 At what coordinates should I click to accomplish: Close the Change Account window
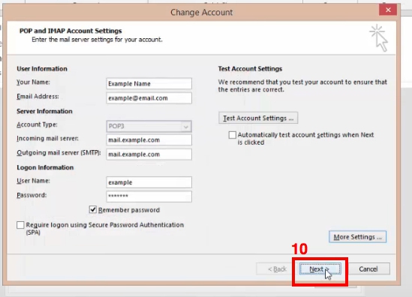(x=388, y=10)
